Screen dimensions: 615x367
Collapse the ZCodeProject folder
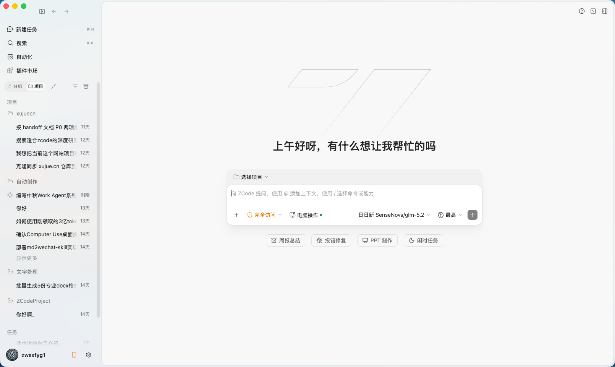tap(50, 301)
